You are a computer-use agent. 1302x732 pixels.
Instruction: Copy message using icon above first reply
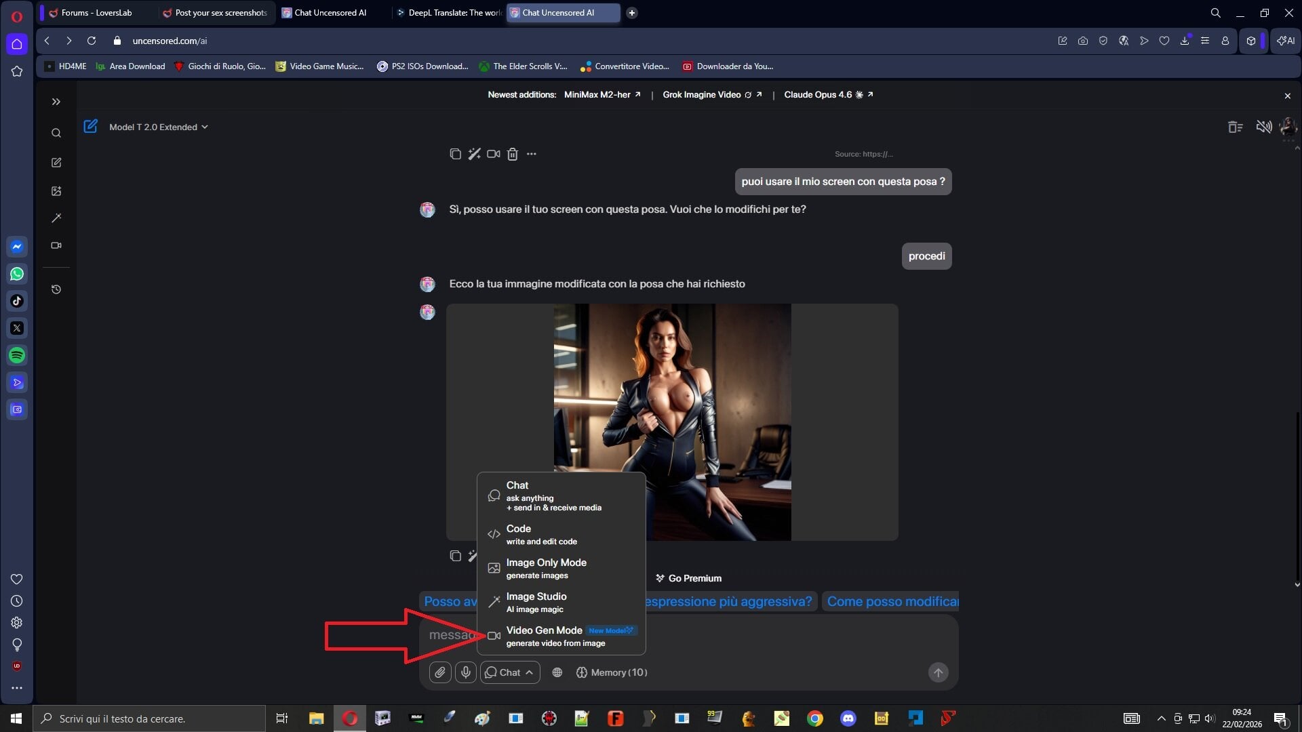(x=455, y=154)
